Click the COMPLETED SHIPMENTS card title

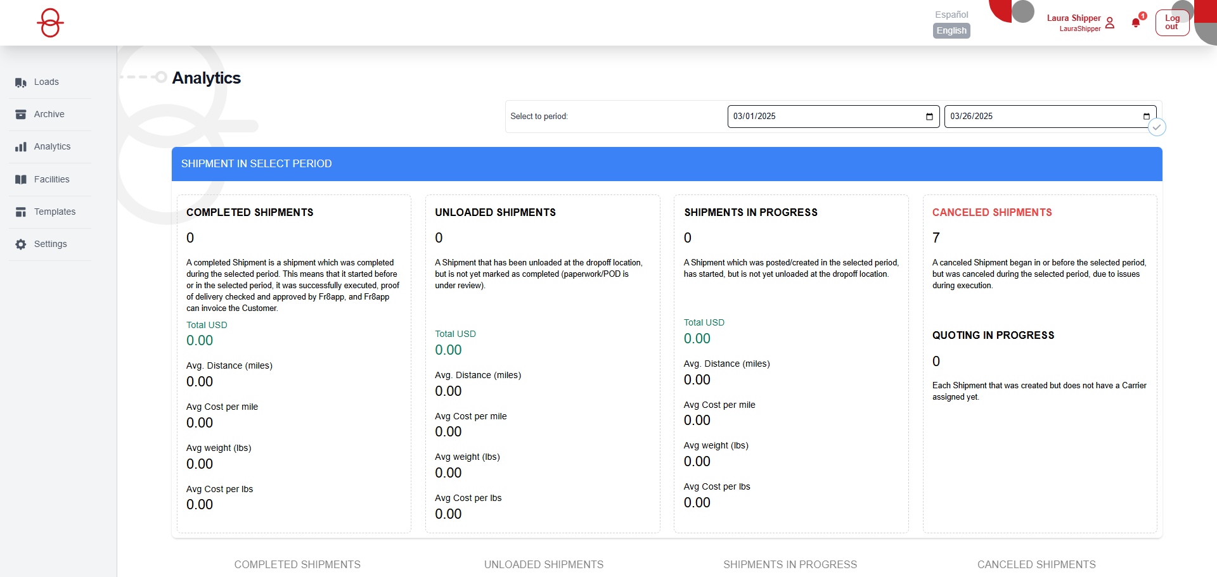pyautogui.click(x=250, y=213)
